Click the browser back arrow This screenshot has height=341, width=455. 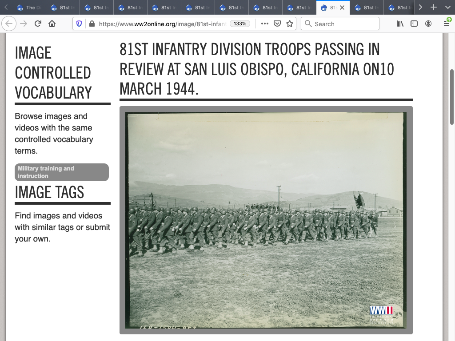(9, 24)
